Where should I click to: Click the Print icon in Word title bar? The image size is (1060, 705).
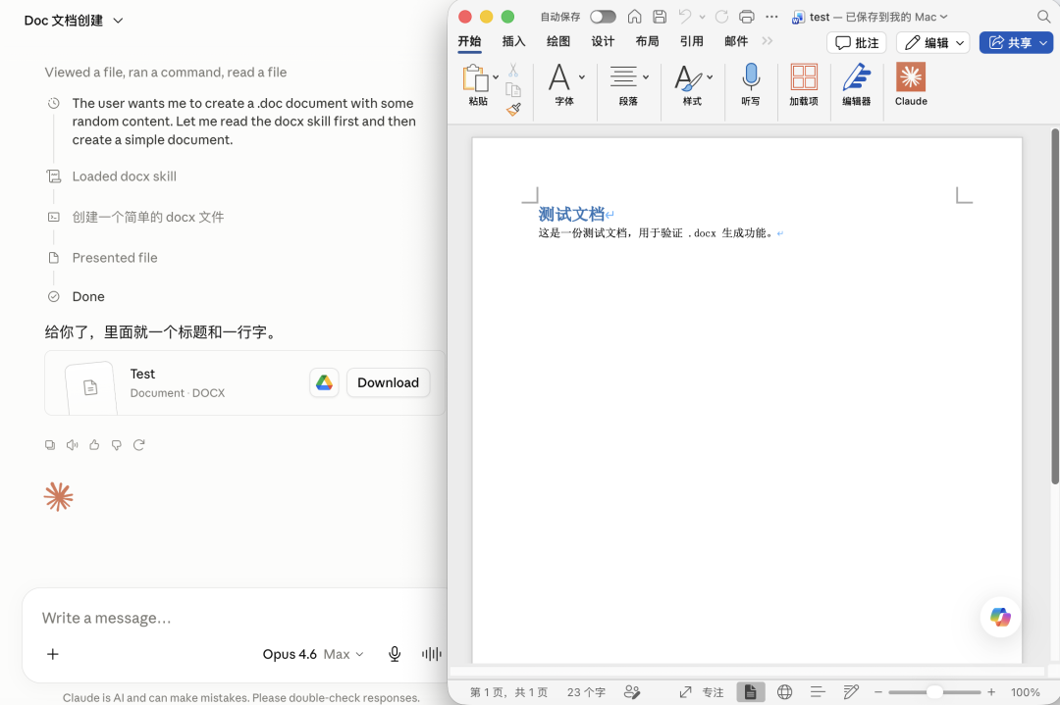pyautogui.click(x=746, y=17)
